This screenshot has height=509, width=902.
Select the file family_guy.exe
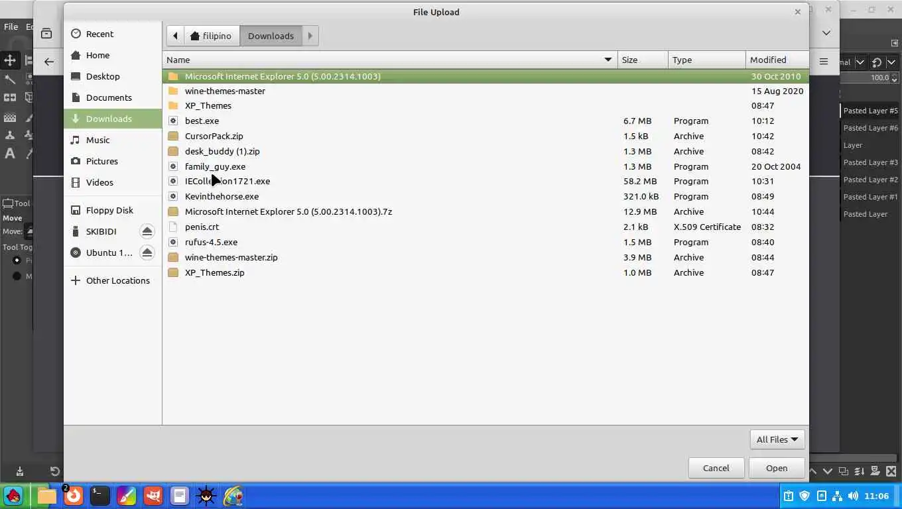click(485, 166)
